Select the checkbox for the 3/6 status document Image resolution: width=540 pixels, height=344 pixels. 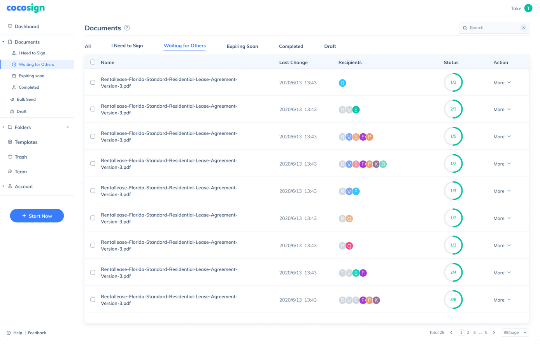point(93,300)
